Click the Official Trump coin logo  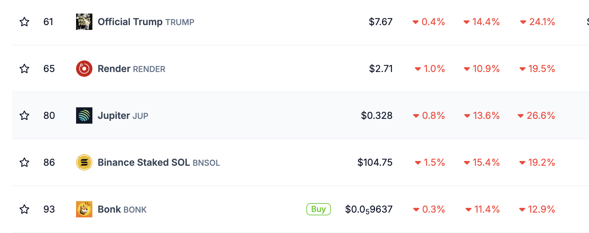click(x=84, y=22)
